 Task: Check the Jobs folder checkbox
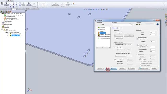click(3, 29)
